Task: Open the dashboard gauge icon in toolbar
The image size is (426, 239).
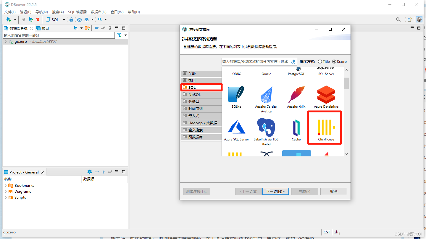Action: [x=80, y=19]
